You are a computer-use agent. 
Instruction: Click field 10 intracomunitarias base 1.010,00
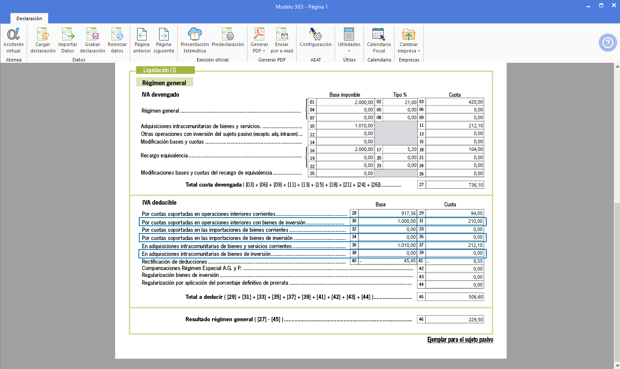tap(345, 126)
